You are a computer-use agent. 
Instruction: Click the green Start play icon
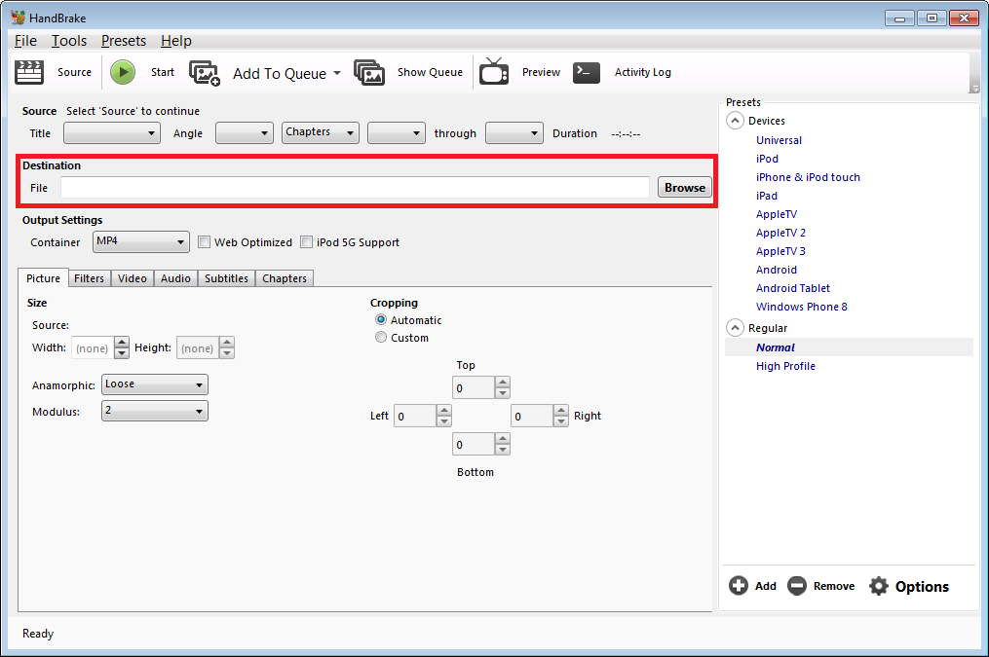coord(123,72)
